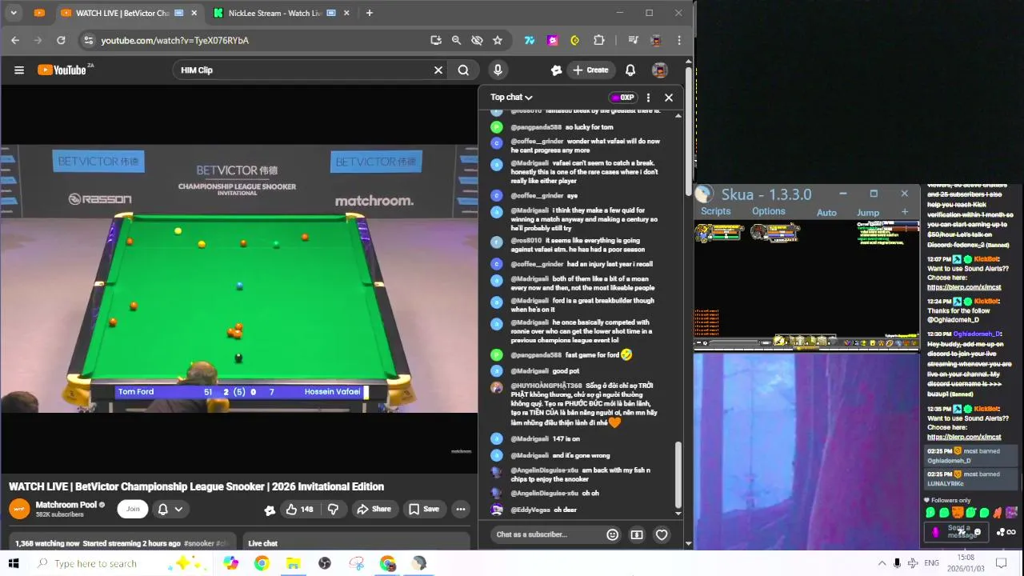Viewport: 1024px width, 576px height.
Task: Go to the YouTube home logo
Action: pos(62,70)
